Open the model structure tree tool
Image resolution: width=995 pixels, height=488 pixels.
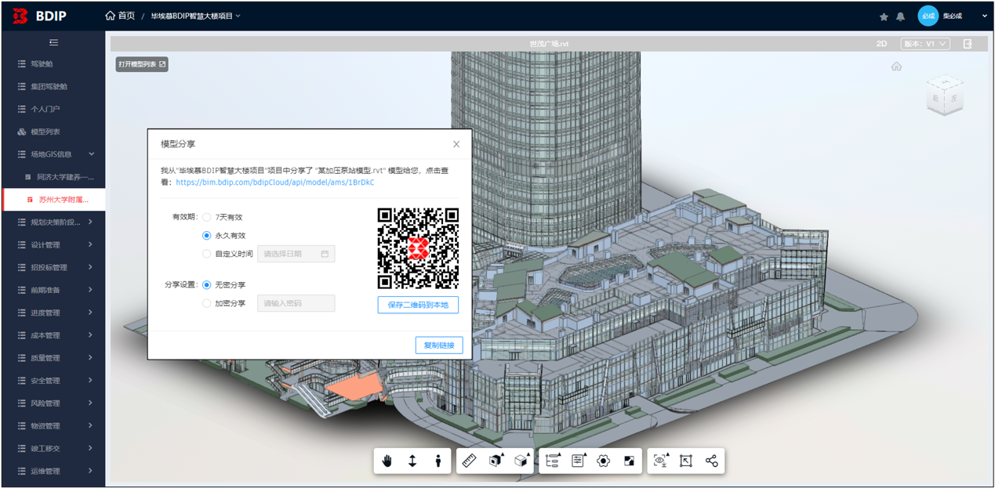(x=553, y=461)
